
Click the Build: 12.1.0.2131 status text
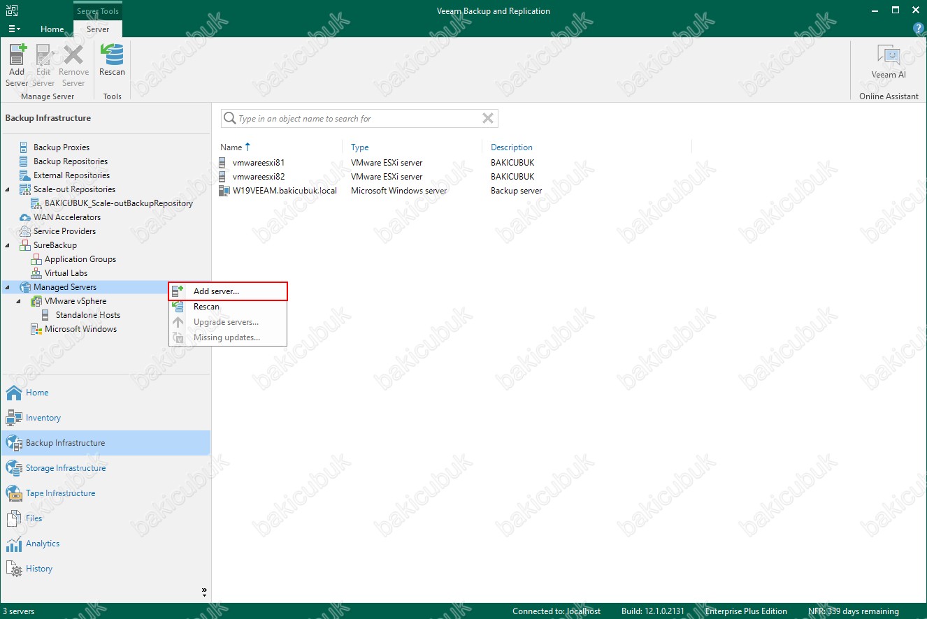[654, 611]
